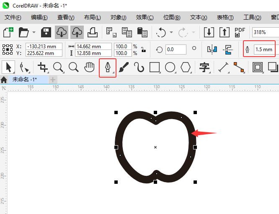Edit the X position field
The width and height of the screenshot is (279, 214).
44,46
